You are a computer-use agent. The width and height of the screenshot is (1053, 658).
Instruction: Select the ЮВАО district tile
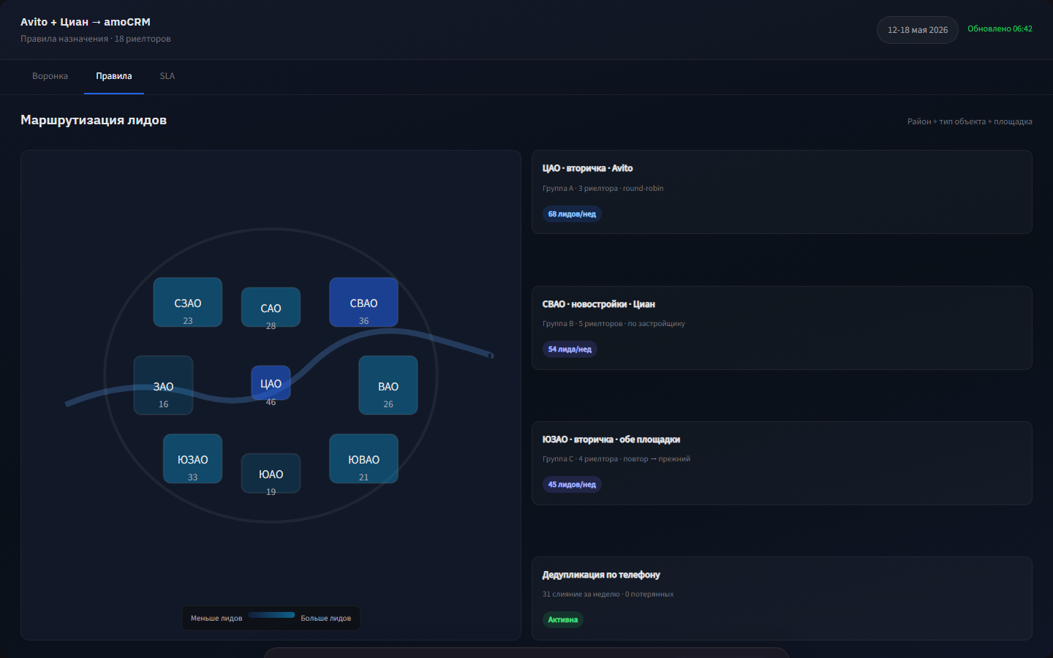pos(363,458)
